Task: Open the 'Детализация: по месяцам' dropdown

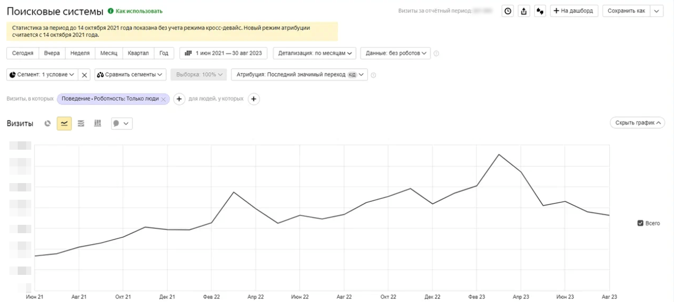Action: [x=314, y=53]
